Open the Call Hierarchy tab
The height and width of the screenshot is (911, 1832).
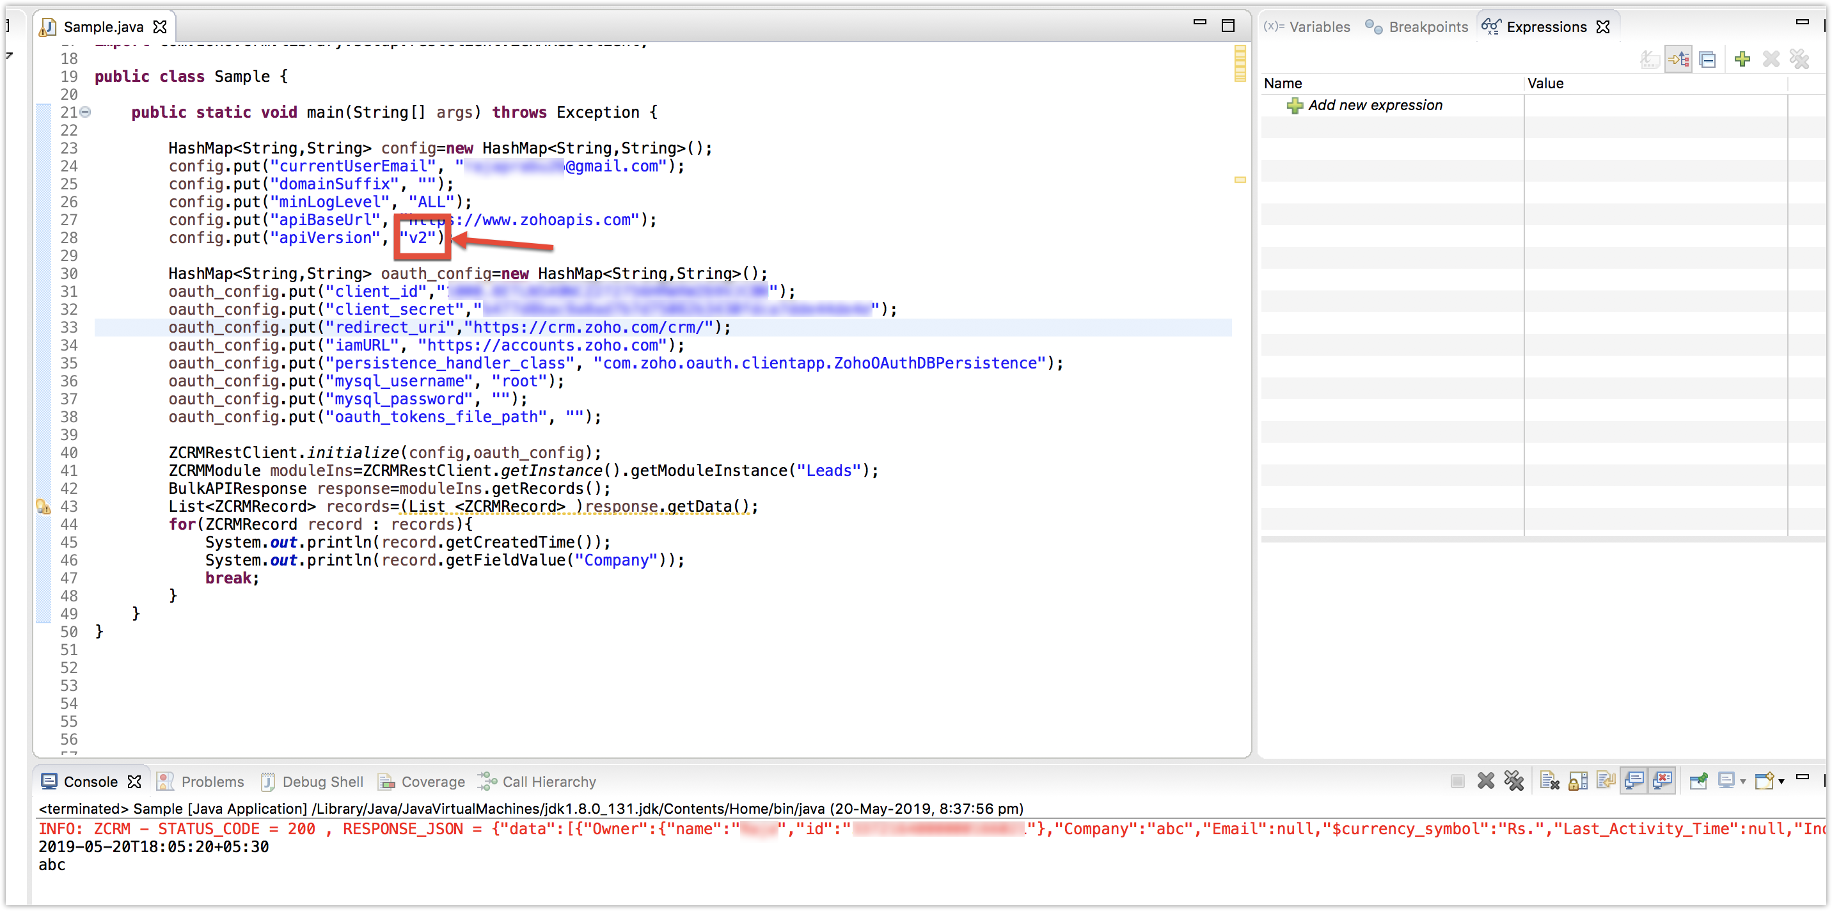537,782
